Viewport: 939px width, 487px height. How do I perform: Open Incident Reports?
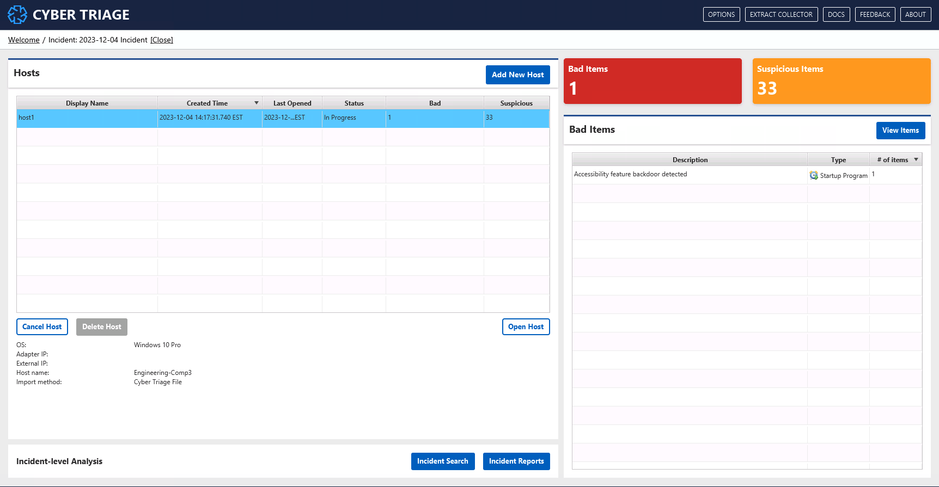[x=516, y=461]
